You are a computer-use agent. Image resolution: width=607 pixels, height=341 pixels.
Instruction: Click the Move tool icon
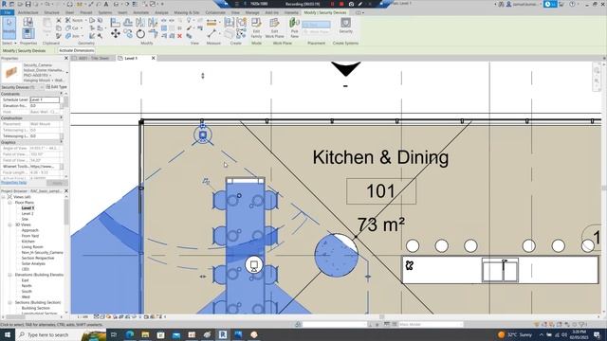coord(116,34)
